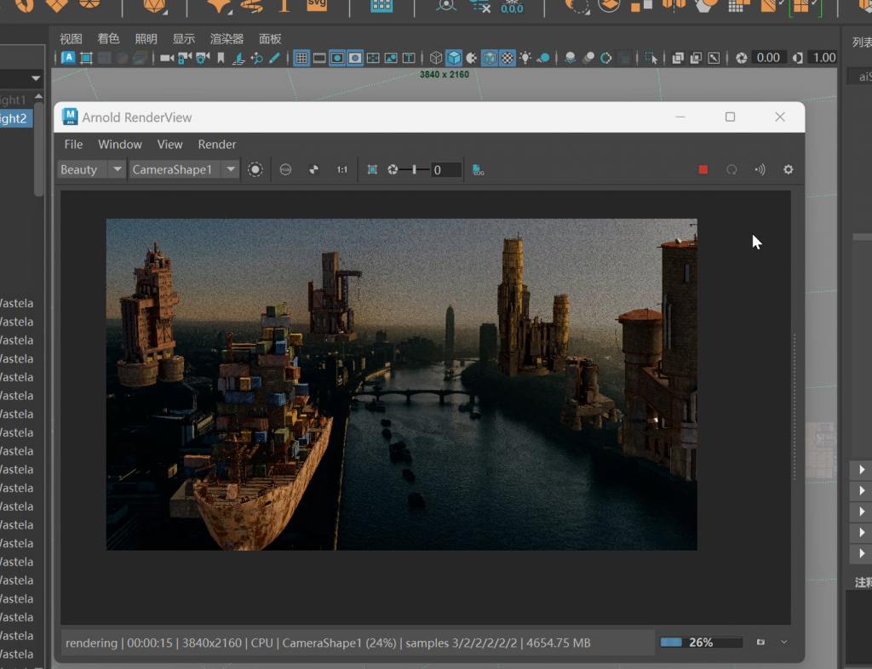Click the 26% render progress bar
Viewport: 872px width, 669px height.
tap(701, 643)
